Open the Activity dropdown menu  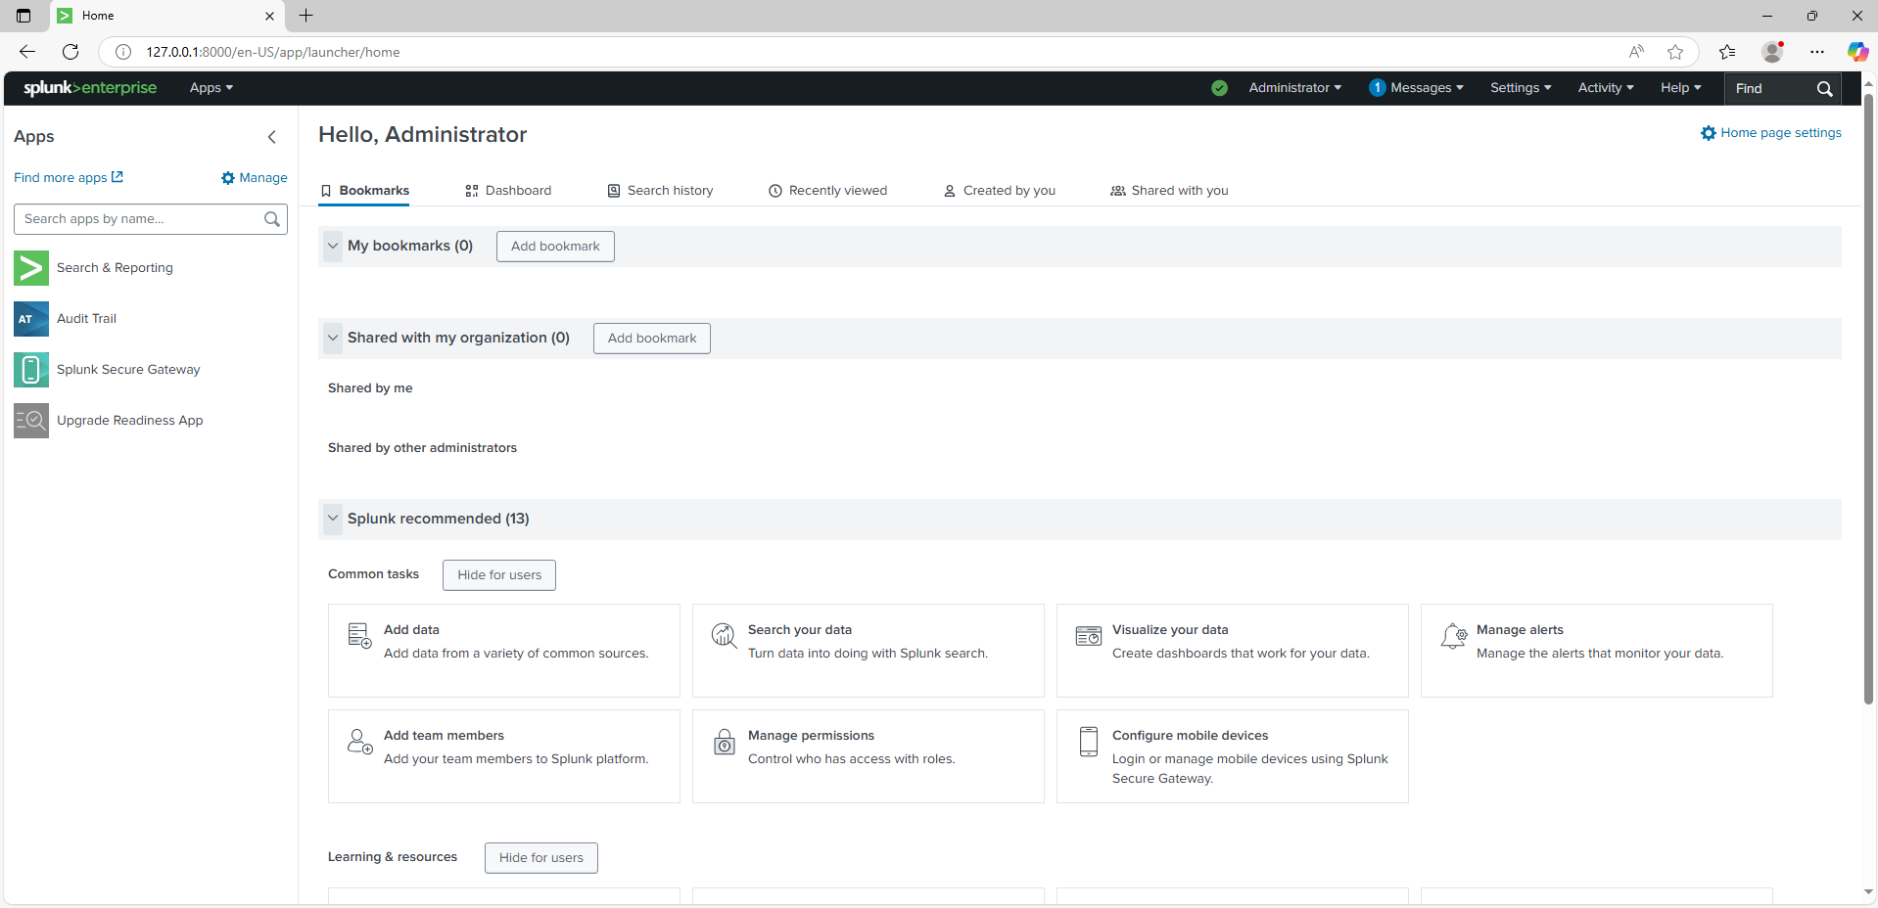point(1606,88)
